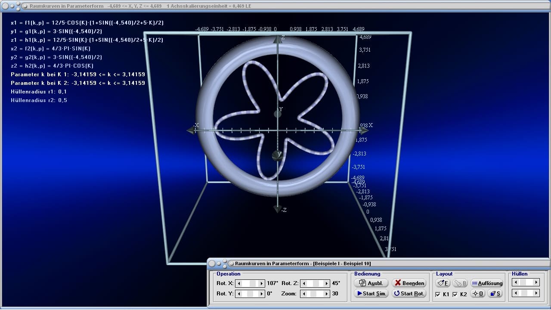
Task: Start the simulation with Start Sim.
Action: coord(371,294)
